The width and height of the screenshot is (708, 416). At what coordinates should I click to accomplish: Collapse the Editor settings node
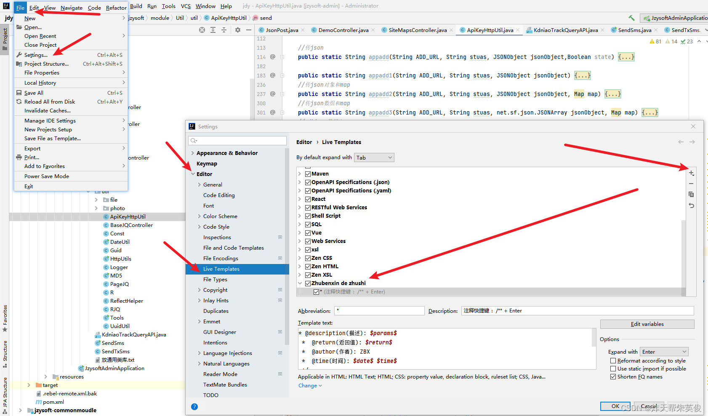tap(193, 174)
